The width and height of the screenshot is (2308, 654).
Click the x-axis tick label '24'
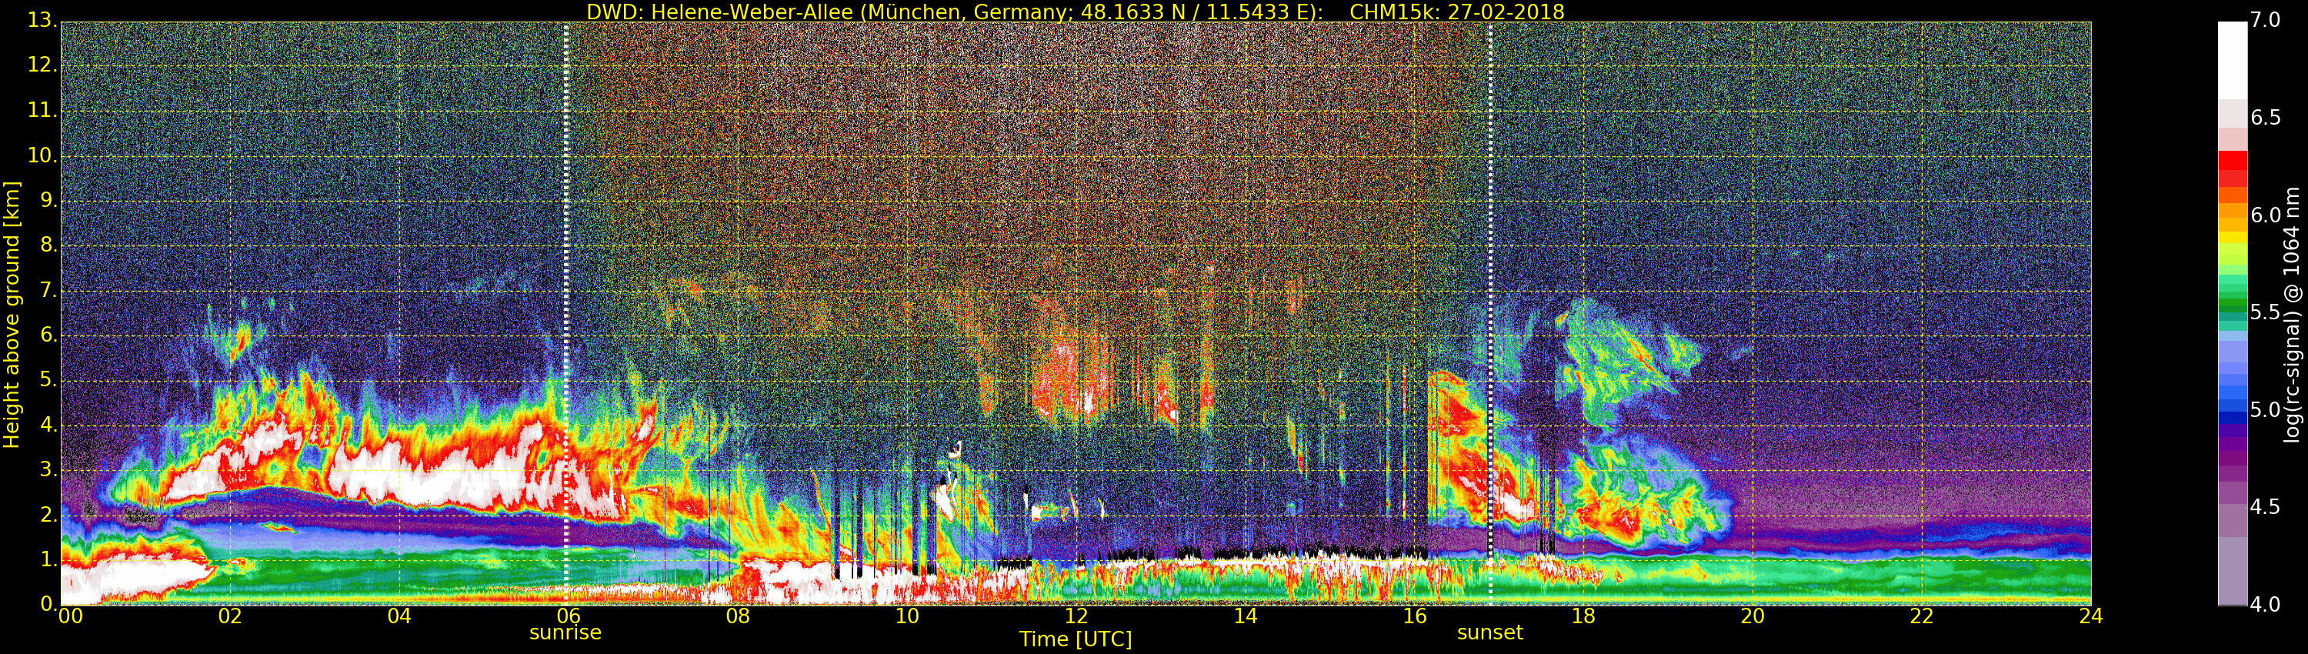click(x=2091, y=616)
